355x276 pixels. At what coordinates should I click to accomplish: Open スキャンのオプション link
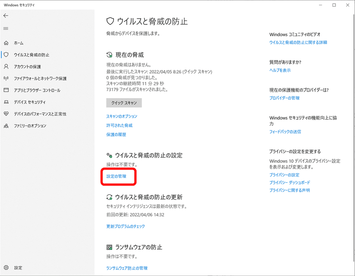[122, 116]
